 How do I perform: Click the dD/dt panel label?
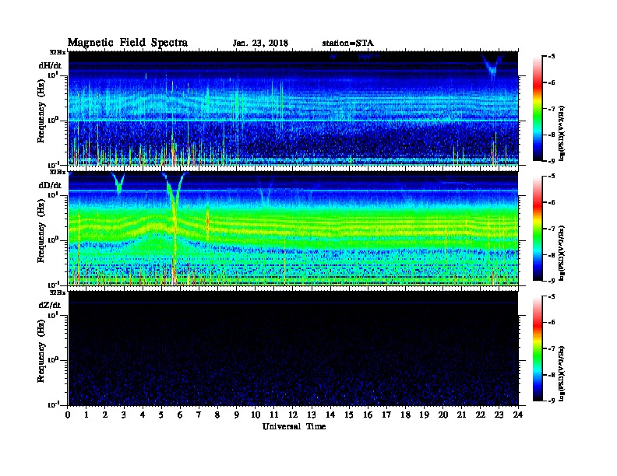(50, 185)
